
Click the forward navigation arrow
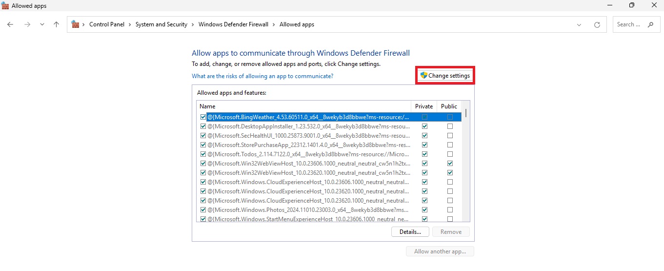click(x=27, y=24)
